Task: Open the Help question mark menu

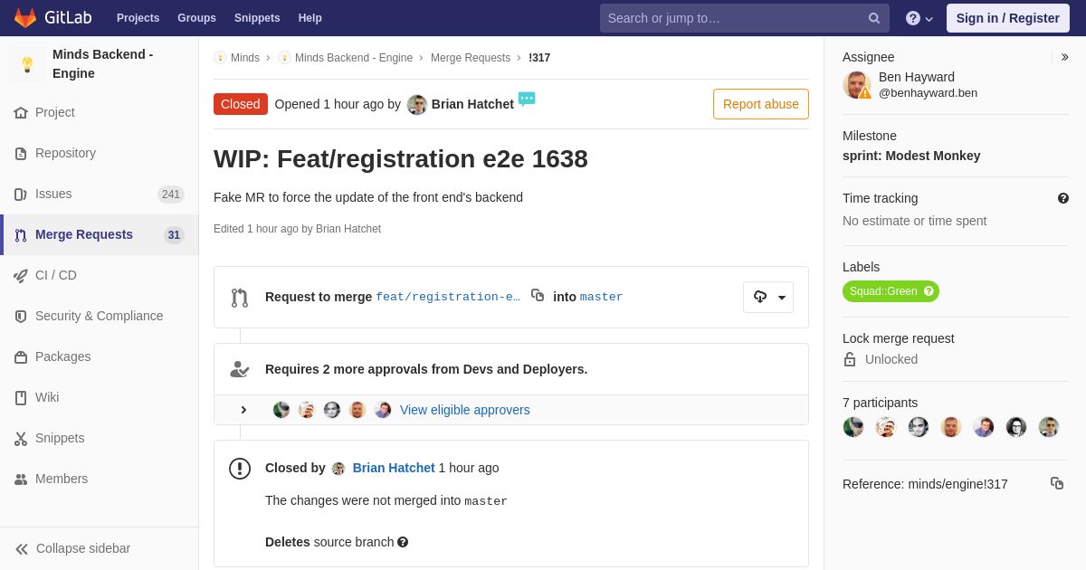Action: click(919, 18)
